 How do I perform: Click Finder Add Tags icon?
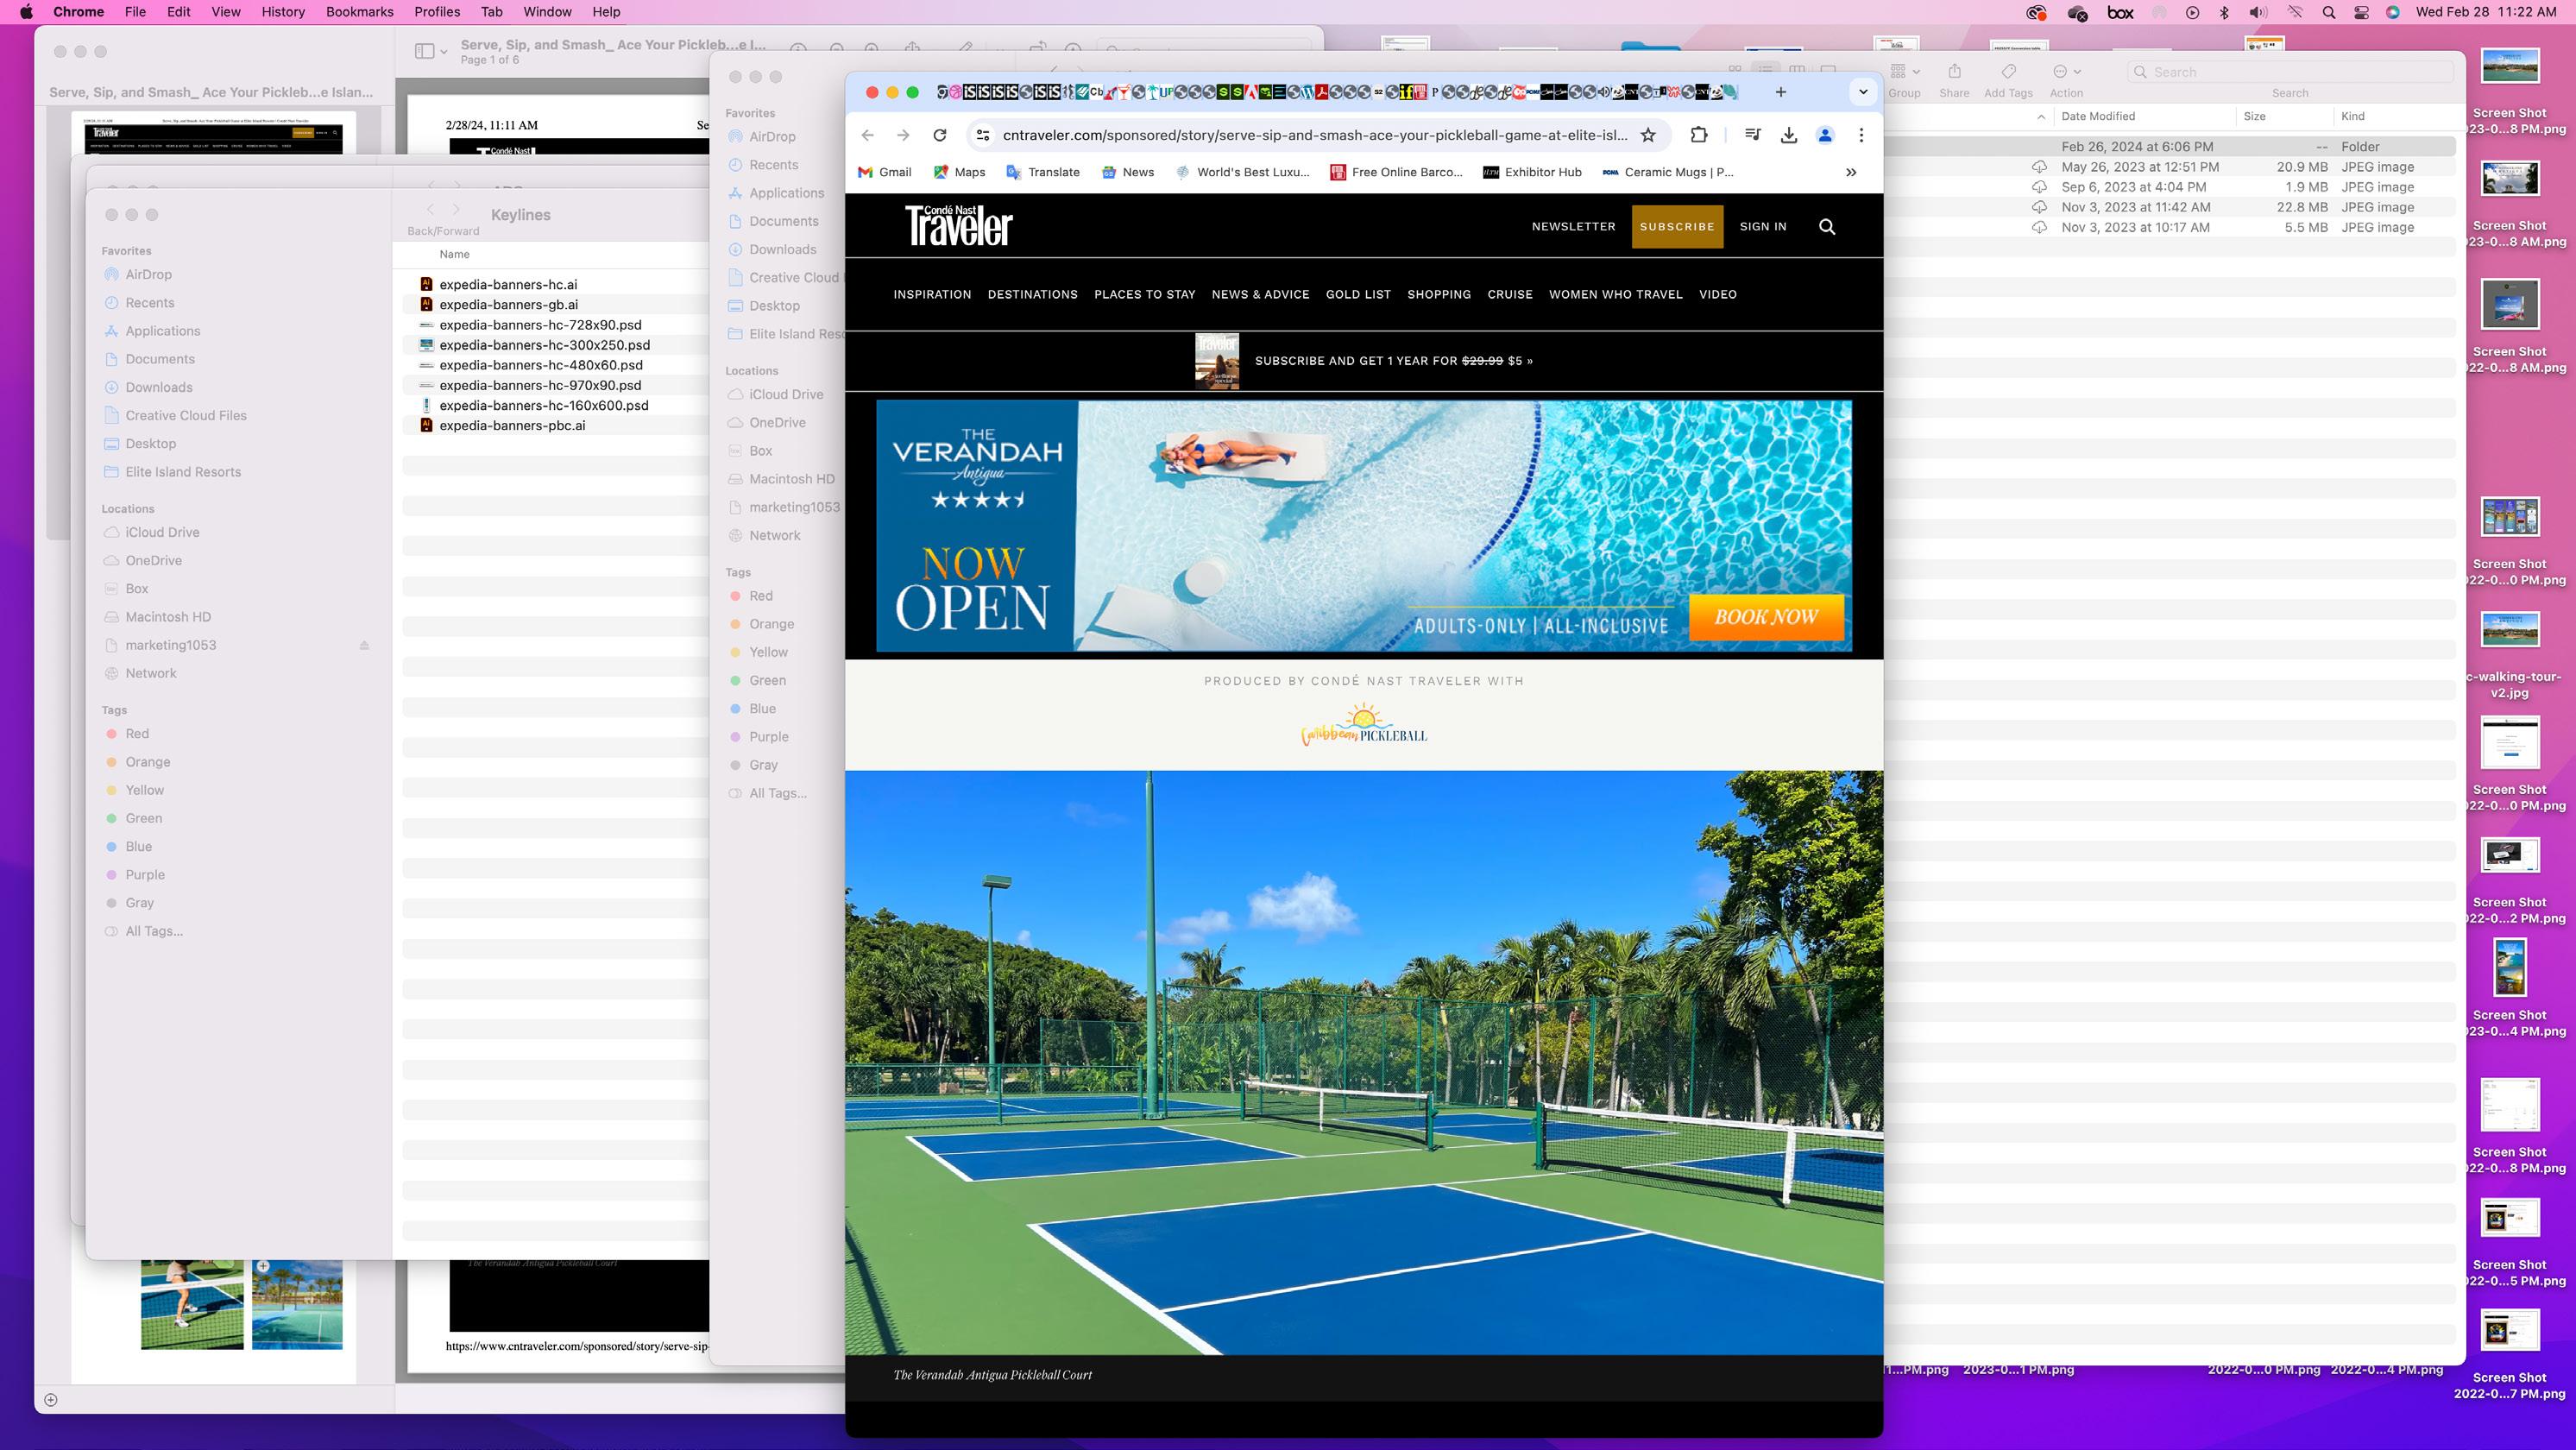pos(2007,72)
